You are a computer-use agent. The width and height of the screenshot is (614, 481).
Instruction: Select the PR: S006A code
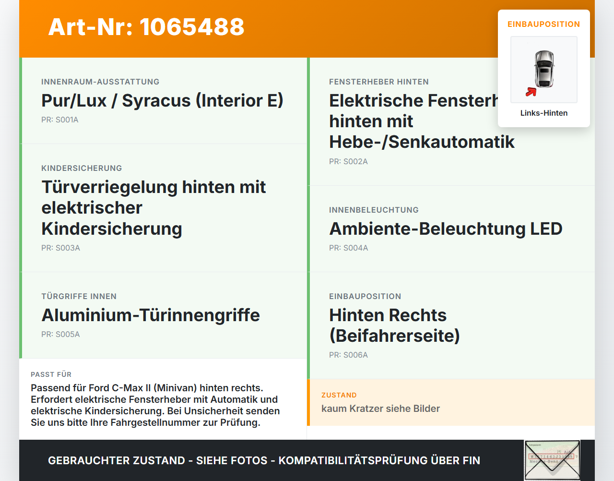[x=348, y=355]
